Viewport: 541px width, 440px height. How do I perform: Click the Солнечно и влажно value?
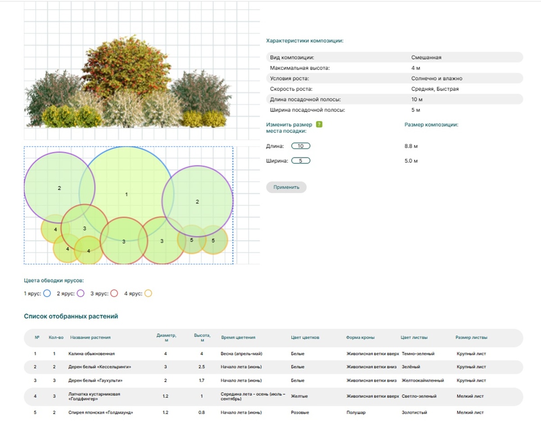(x=437, y=78)
